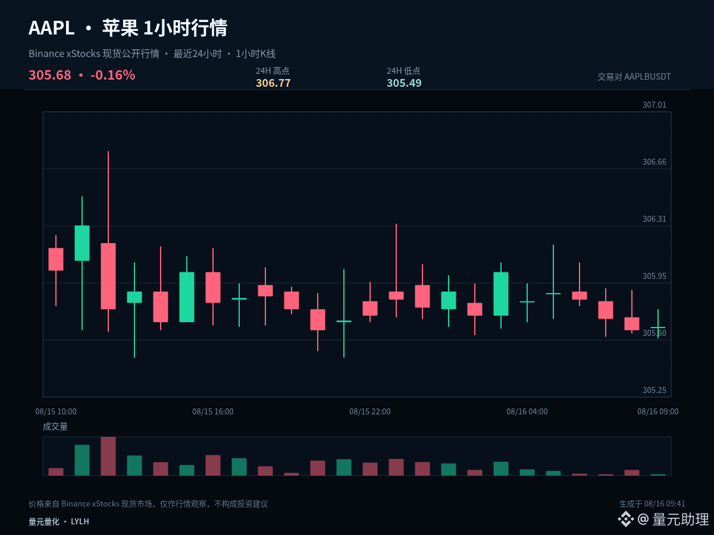The image size is (714, 535).
Task: Click the first volume bar at 08/15 10:00
Action: tap(56, 472)
